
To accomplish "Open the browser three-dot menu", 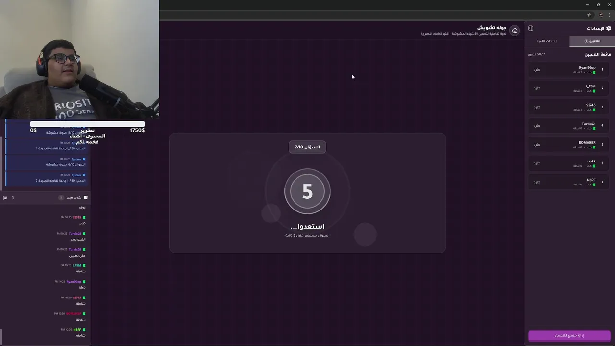I will coord(610,15).
